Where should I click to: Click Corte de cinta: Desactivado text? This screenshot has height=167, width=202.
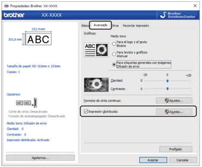tap(28, 111)
